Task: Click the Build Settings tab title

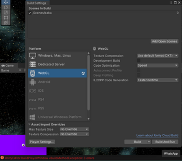Action: [36, 3]
